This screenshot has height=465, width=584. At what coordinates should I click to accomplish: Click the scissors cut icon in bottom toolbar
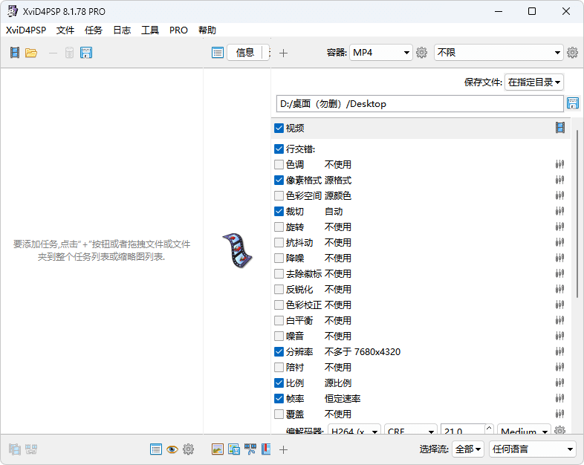pyautogui.click(x=250, y=449)
